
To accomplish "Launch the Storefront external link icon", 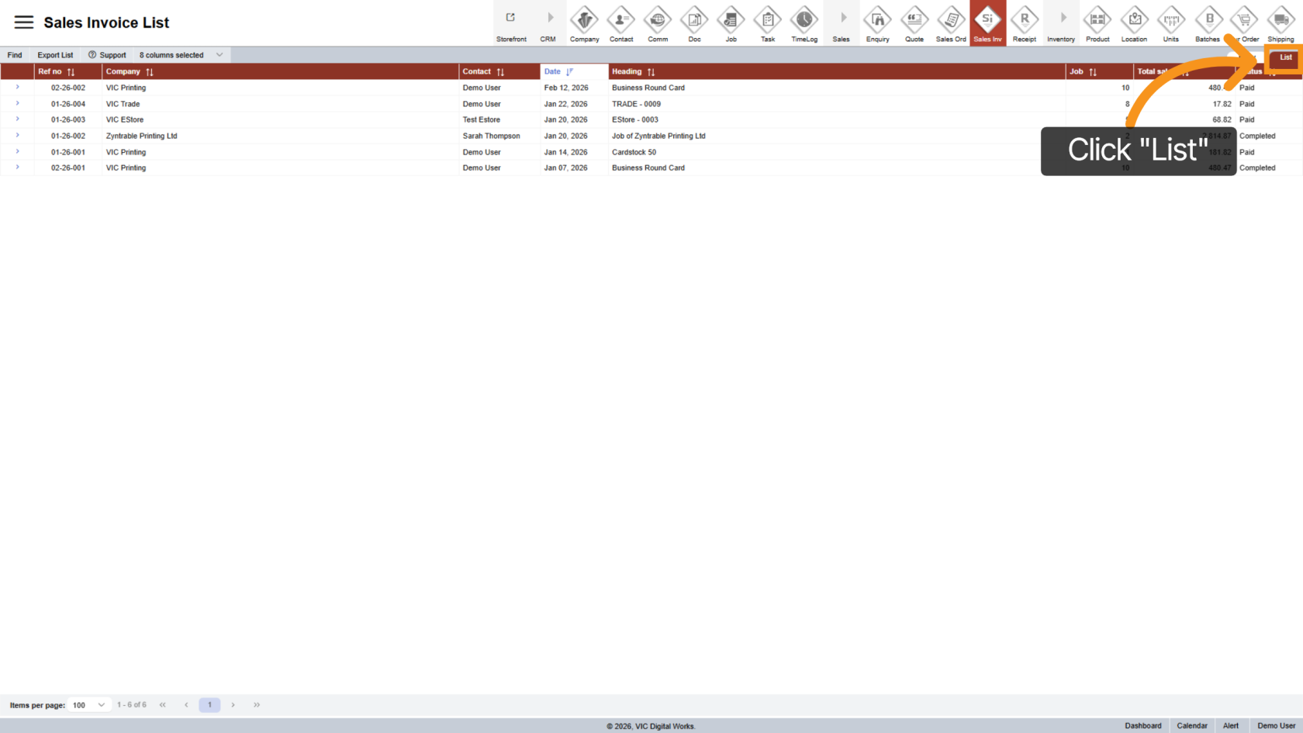I will tap(510, 18).
